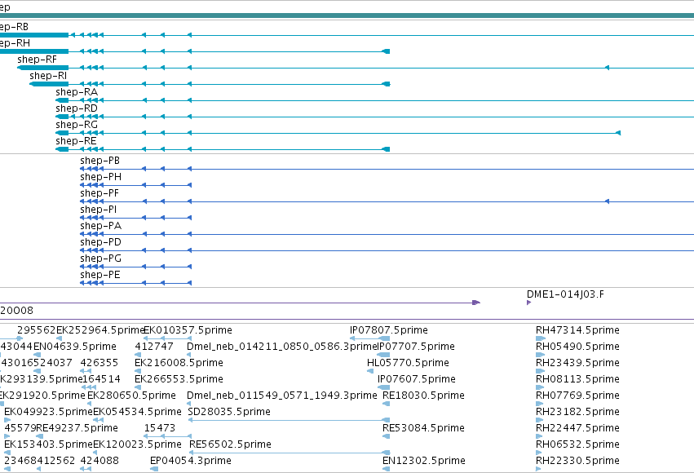The width and height of the screenshot is (694, 473).
Task: Click the RE56502.5prime long EST alignment line
Action: (x=289, y=453)
